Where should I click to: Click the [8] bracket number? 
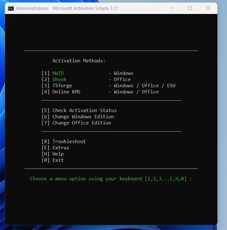45,142
